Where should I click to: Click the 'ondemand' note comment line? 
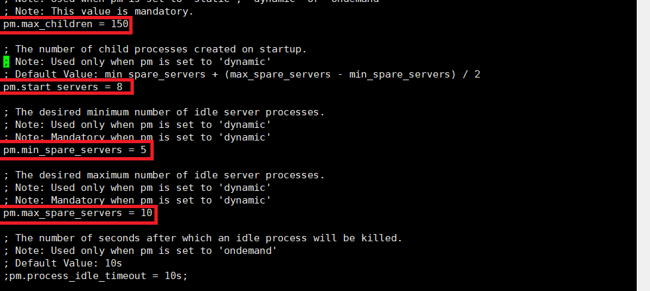(x=140, y=251)
